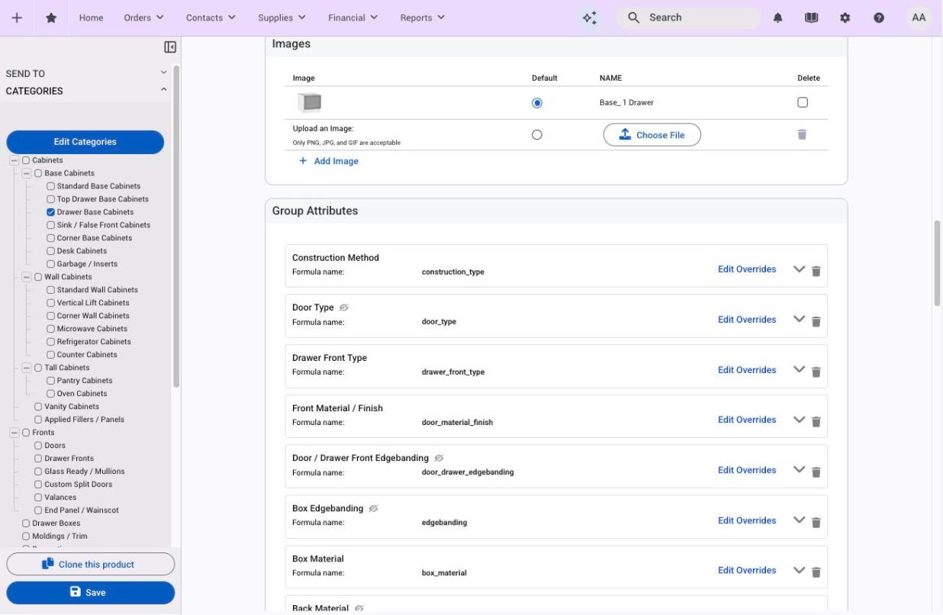
Task: Expand Construction Method attribute chevron
Action: click(x=800, y=269)
